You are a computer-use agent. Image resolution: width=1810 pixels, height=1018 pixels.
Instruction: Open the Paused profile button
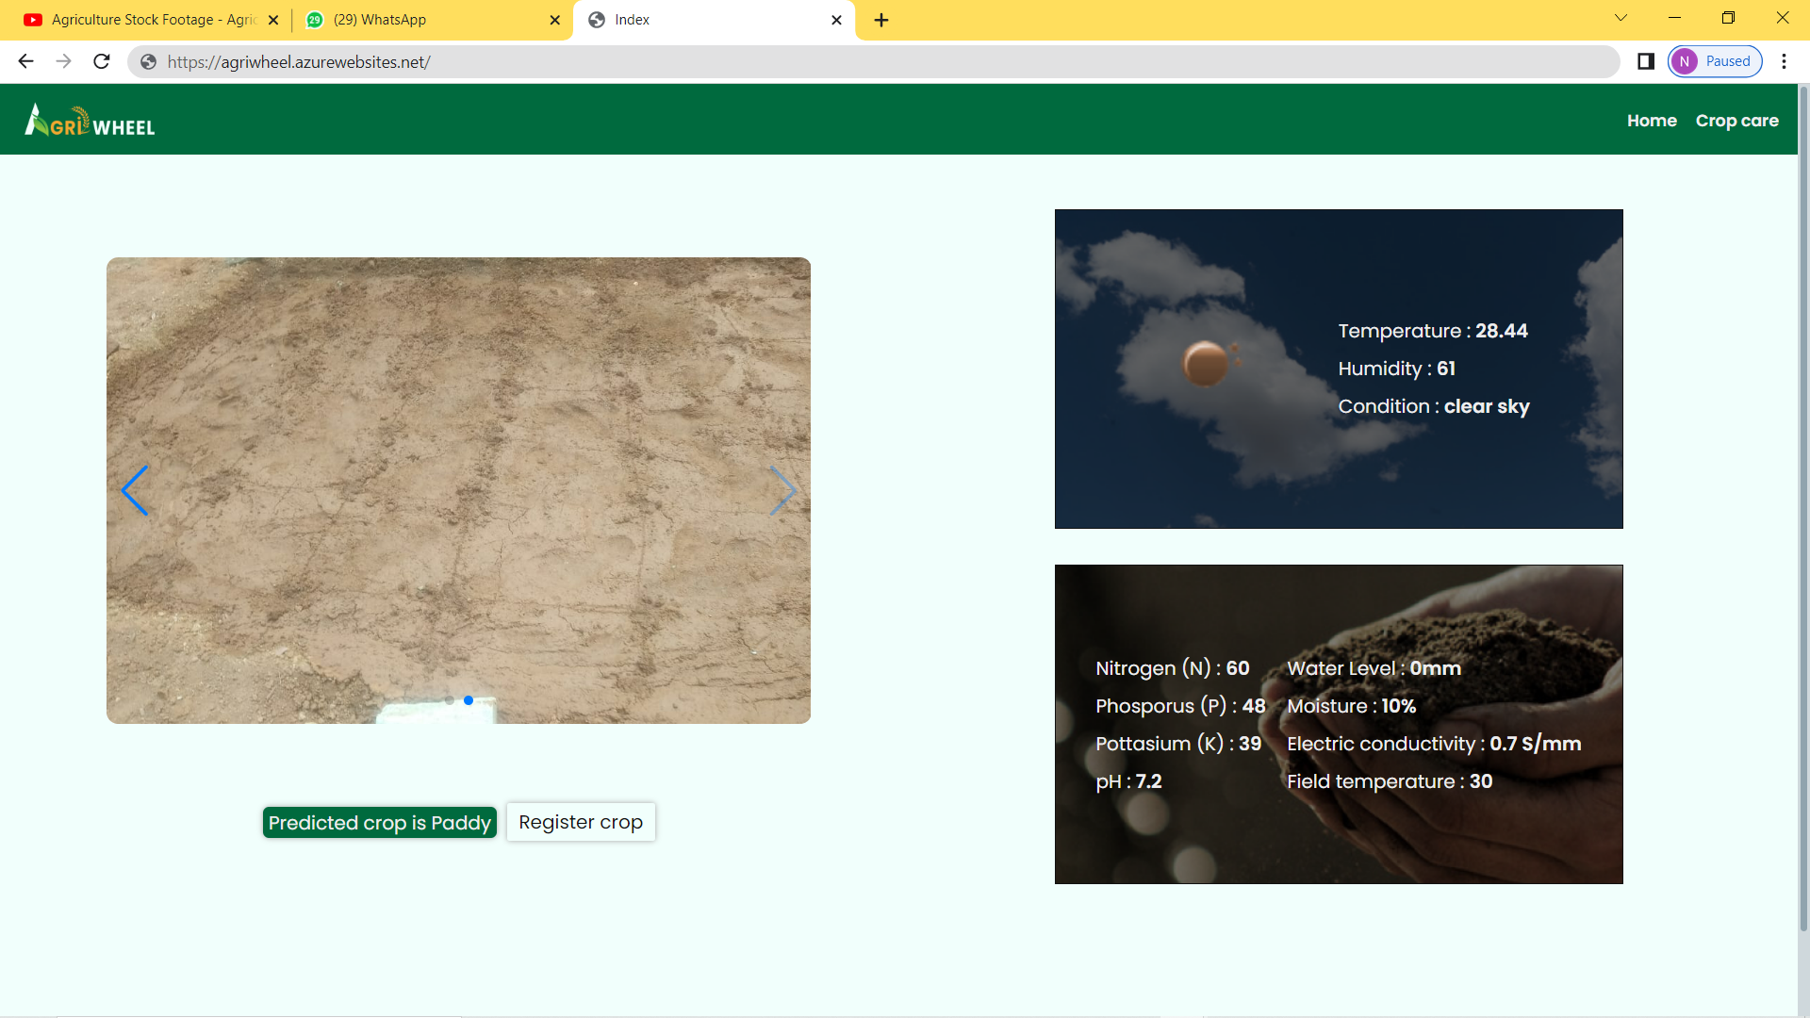pyautogui.click(x=1715, y=61)
